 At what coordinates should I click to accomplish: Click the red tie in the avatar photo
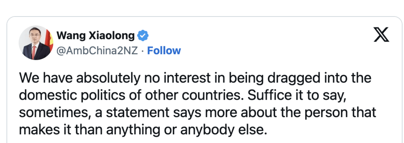click(34, 52)
